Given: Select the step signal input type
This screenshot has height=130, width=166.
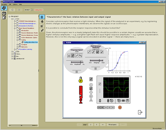Looking at the screenshot, I should [72, 56].
